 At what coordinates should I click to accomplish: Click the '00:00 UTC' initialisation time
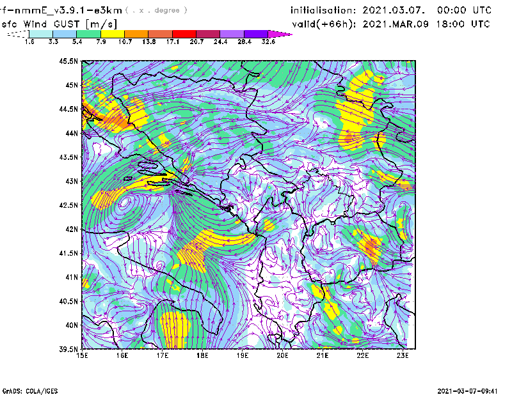tap(464, 10)
